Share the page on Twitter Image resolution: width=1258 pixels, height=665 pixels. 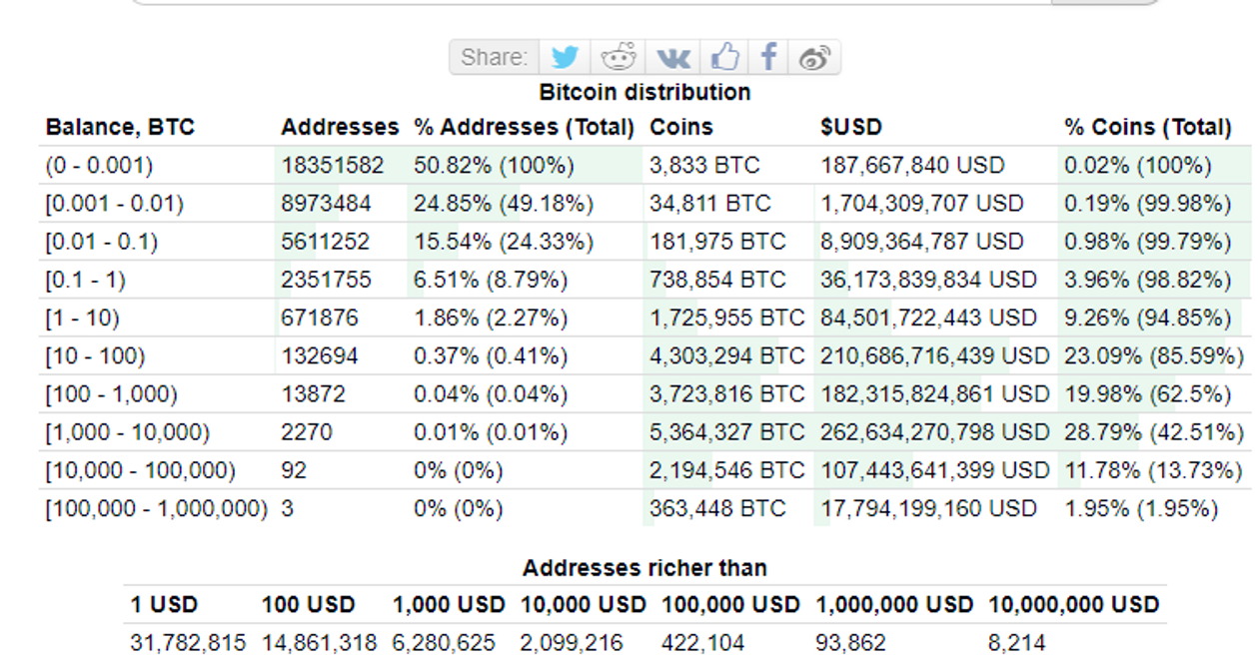point(565,57)
